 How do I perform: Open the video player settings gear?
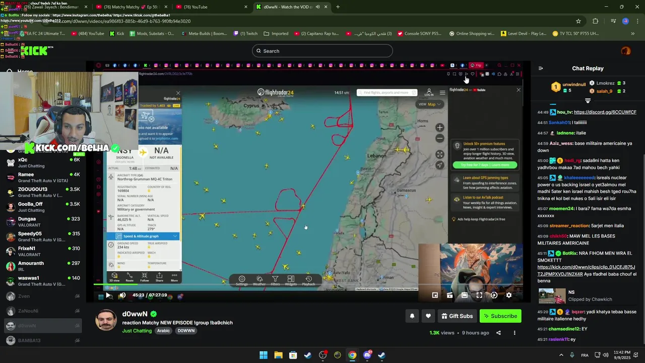[x=508, y=295]
